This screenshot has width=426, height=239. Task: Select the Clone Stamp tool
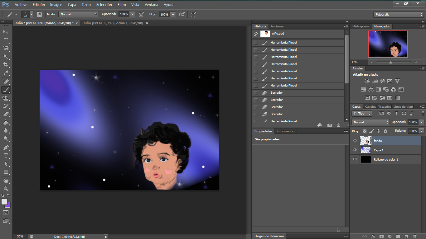click(x=6, y=98)
